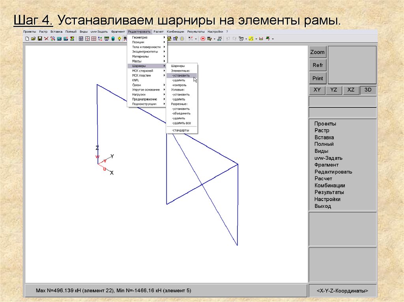Expand the Нагрузки submenu
This screenshot has width=404, height=302.
pos(147,94)
